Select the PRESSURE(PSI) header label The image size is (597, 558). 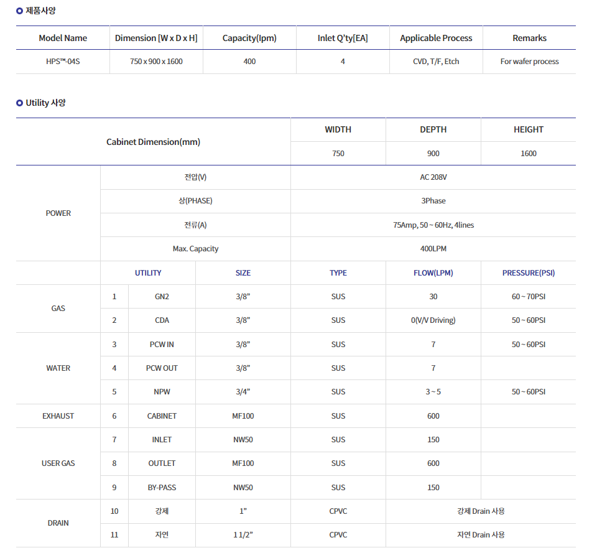(x=529, y=272)
